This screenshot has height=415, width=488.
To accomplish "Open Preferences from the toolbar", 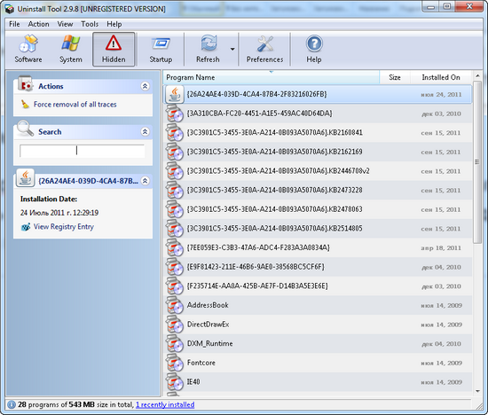I will 265,49.
